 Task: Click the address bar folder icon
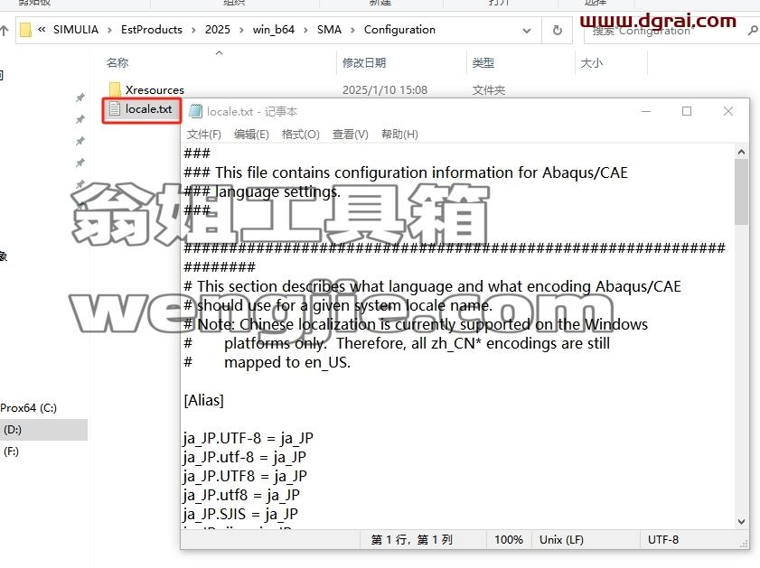(x=25, y=30)
